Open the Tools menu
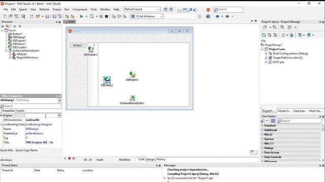 click(x=93, y=10)
